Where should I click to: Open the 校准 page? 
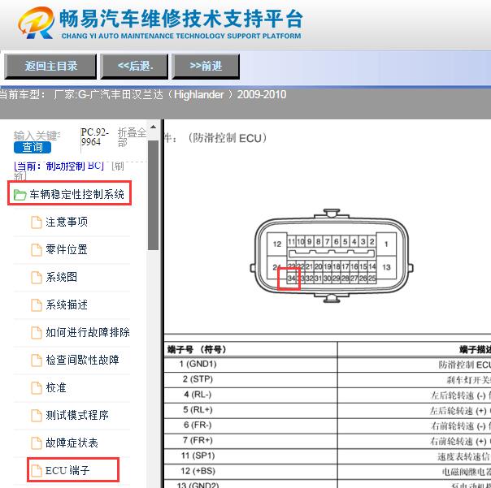[x=56, y=387]
